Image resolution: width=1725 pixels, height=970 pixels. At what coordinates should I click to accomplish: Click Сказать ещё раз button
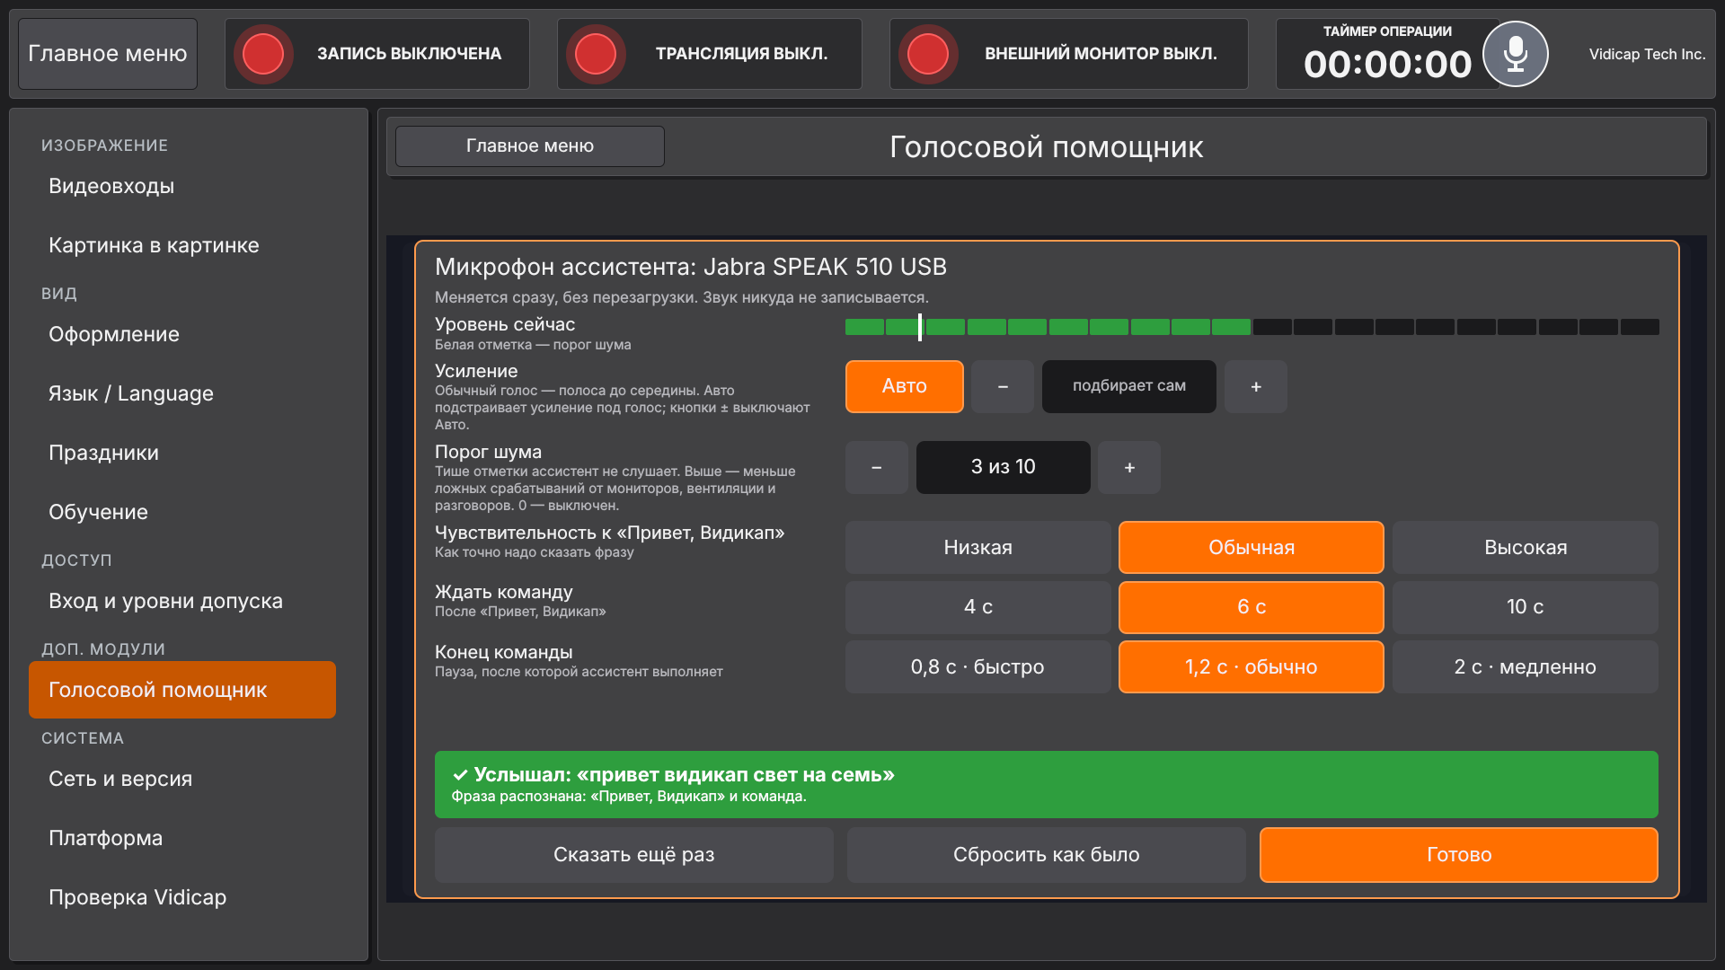[634, 855]
